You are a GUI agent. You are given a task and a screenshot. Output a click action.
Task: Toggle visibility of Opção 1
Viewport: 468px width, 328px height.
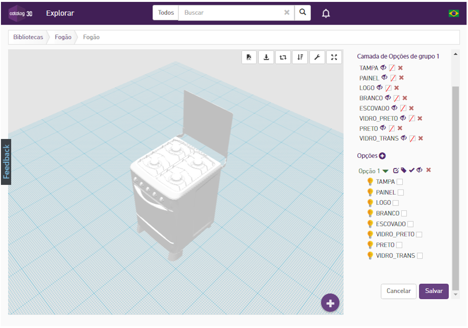(420, 170)
